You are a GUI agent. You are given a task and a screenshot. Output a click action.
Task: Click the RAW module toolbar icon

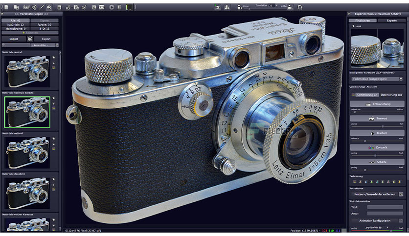point(26,7)
